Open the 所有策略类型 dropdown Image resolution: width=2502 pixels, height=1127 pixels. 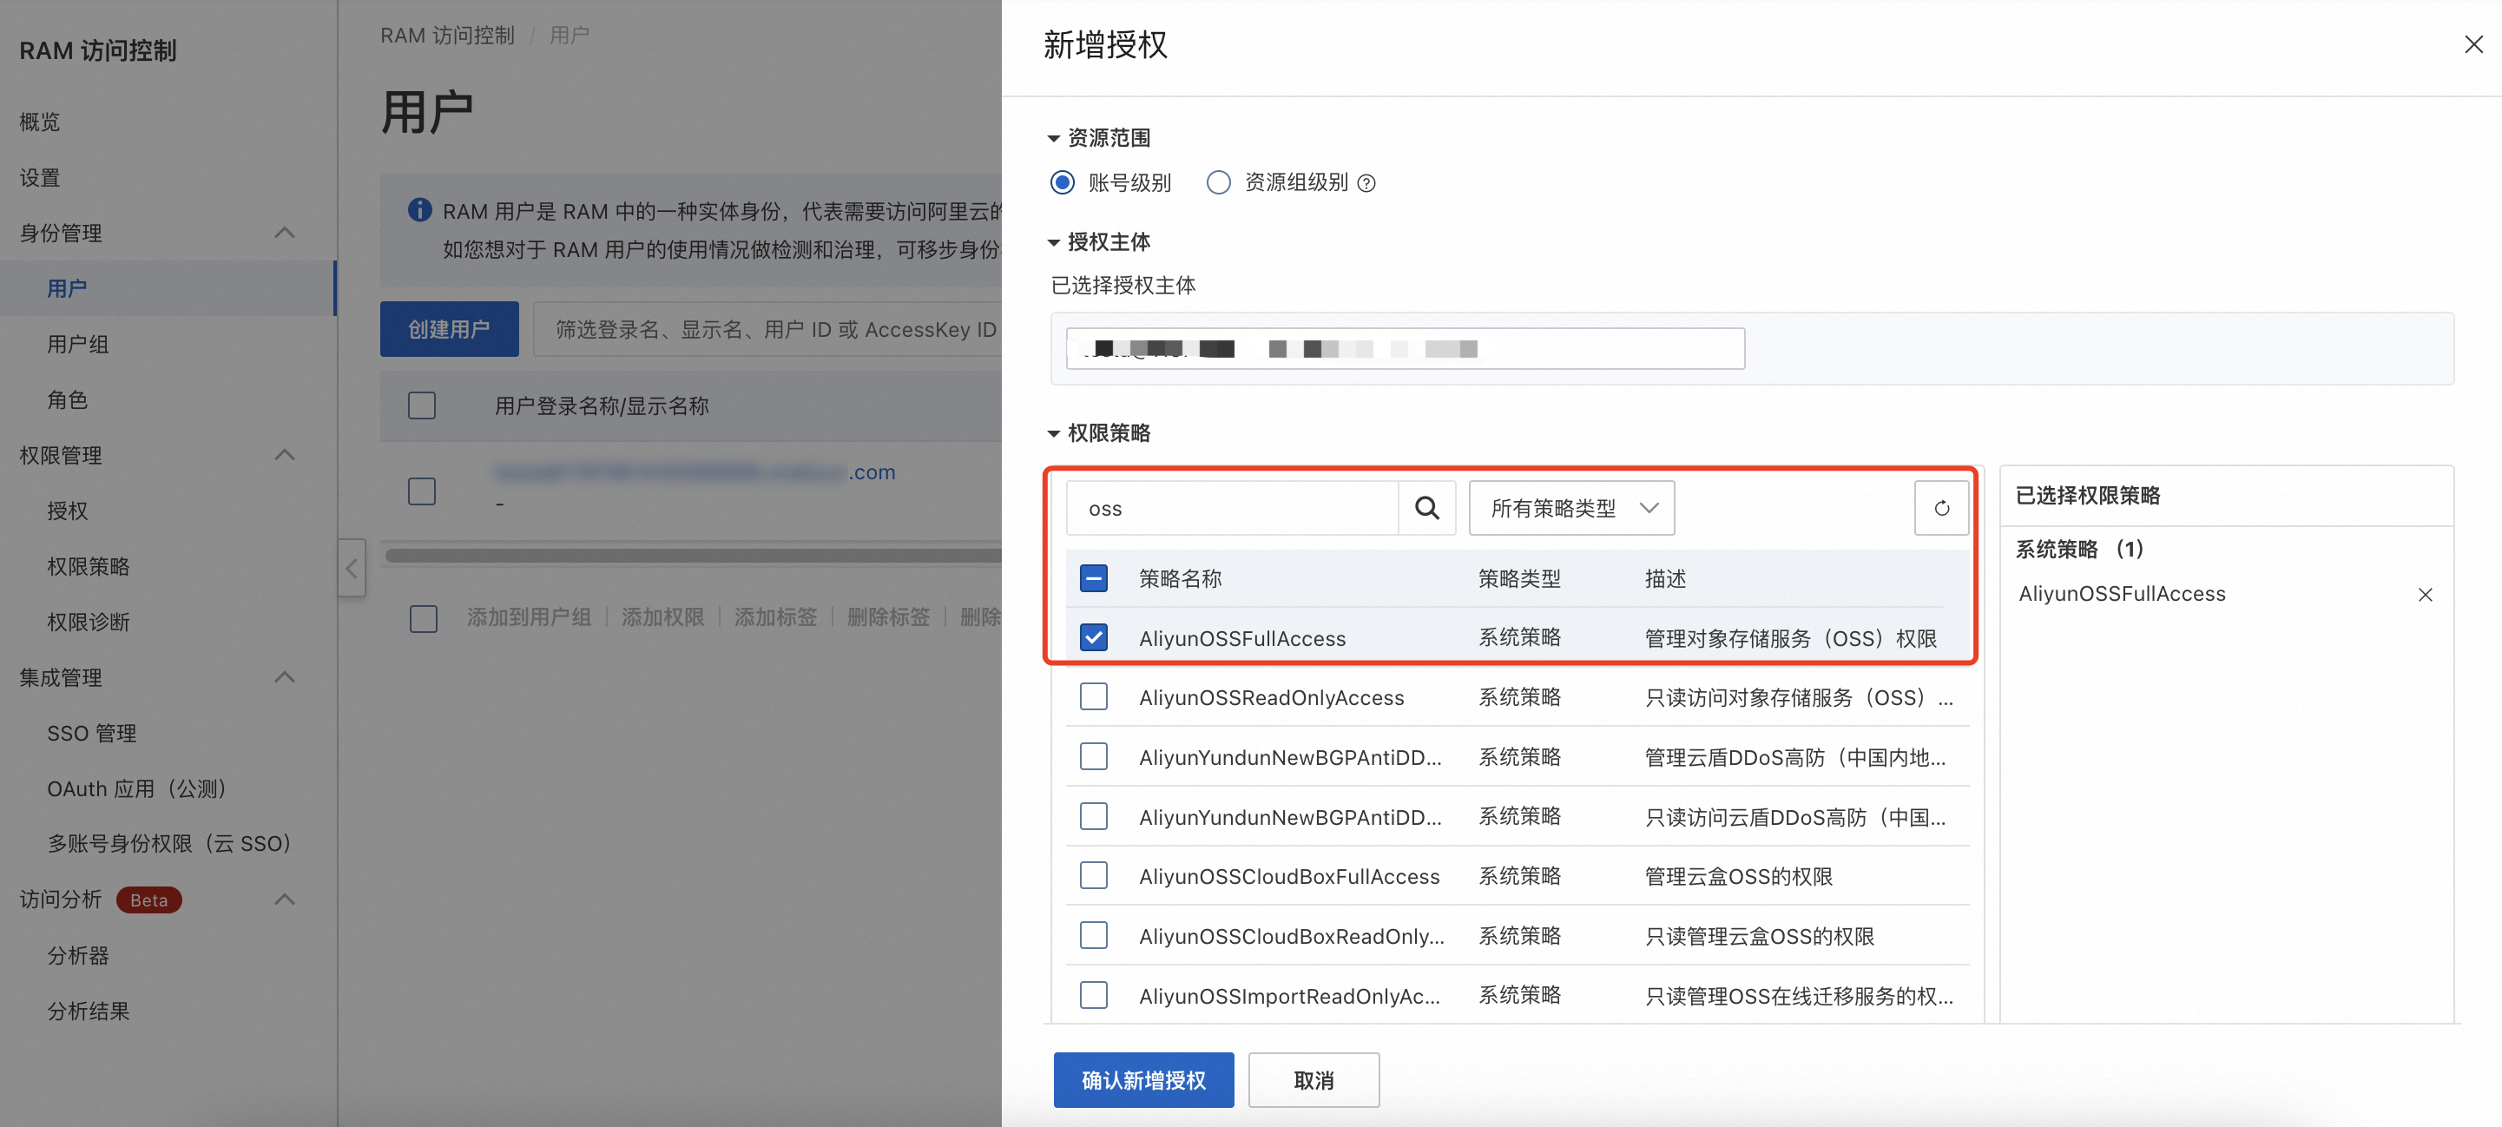(x=1570, y=508)
